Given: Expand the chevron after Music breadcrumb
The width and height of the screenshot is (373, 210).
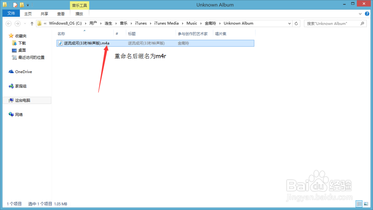Looking at the screenshot, I should click(x=201, y=23).
